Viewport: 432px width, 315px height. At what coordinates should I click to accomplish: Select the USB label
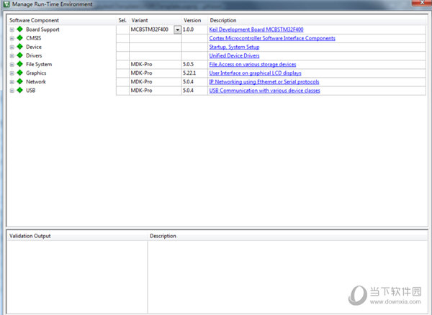pyautogui.click(x=30, y=91)
